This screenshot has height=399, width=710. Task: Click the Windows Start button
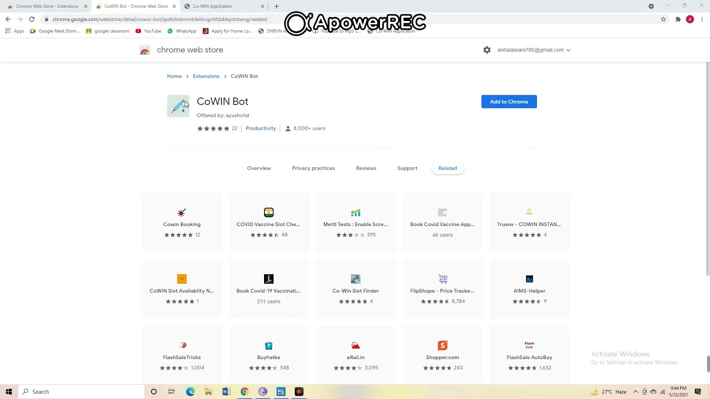8,392
